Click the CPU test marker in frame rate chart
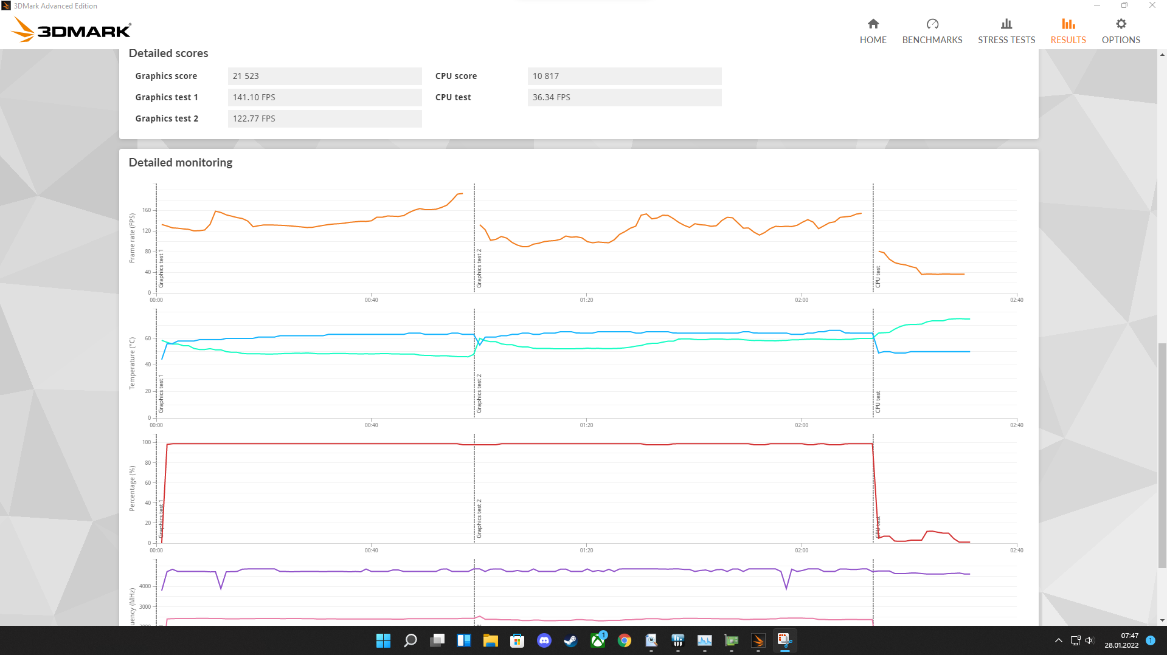 coord(878,276)
